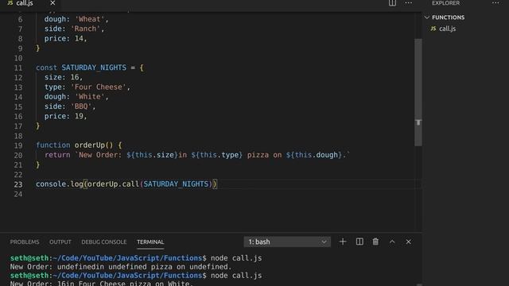This screenshot has width=509, height=286.
Task: Click the 'Wheat' string on line 6
Action: point(90,19)
